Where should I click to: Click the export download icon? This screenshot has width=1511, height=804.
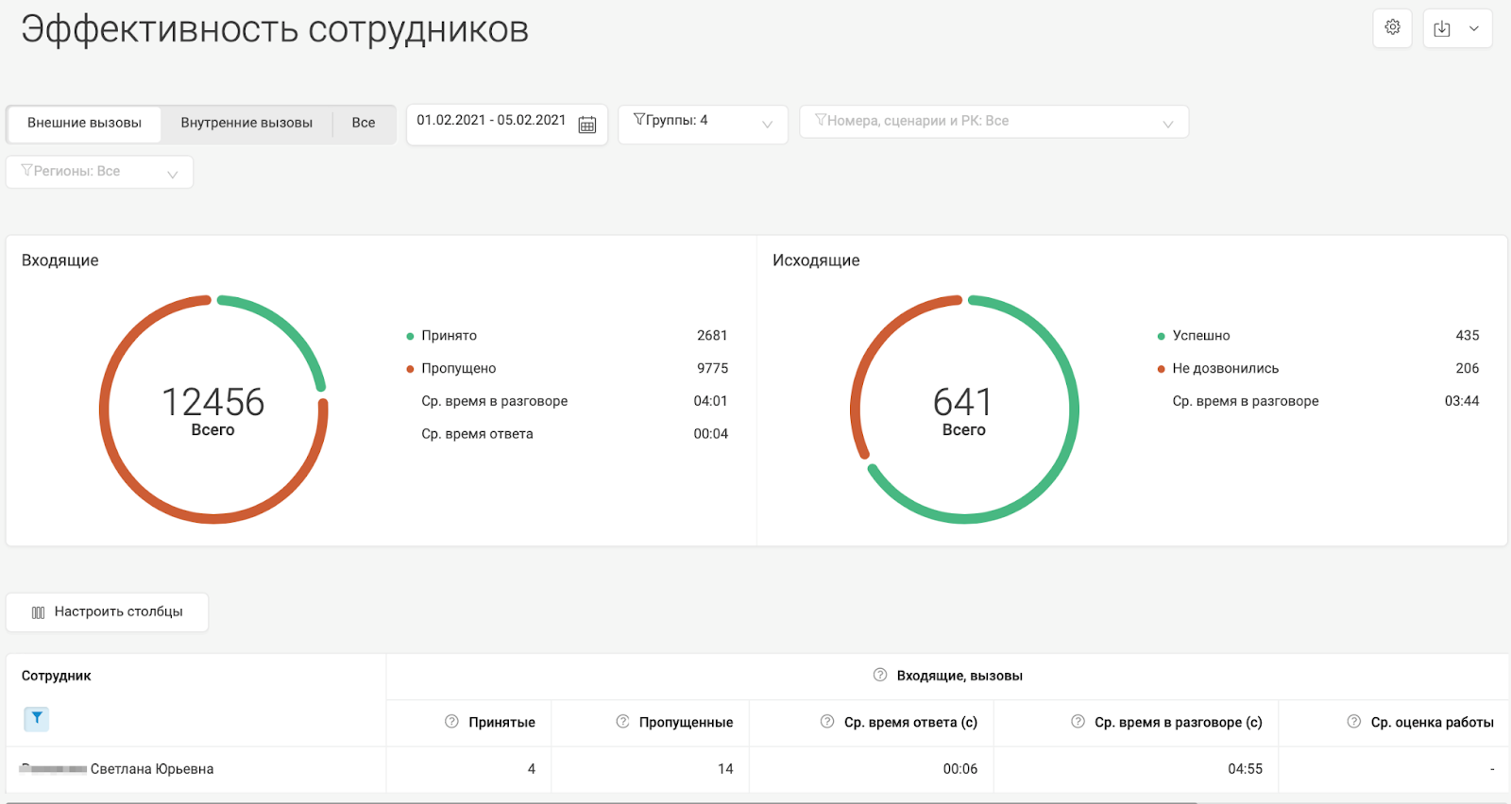point(1442,28)
